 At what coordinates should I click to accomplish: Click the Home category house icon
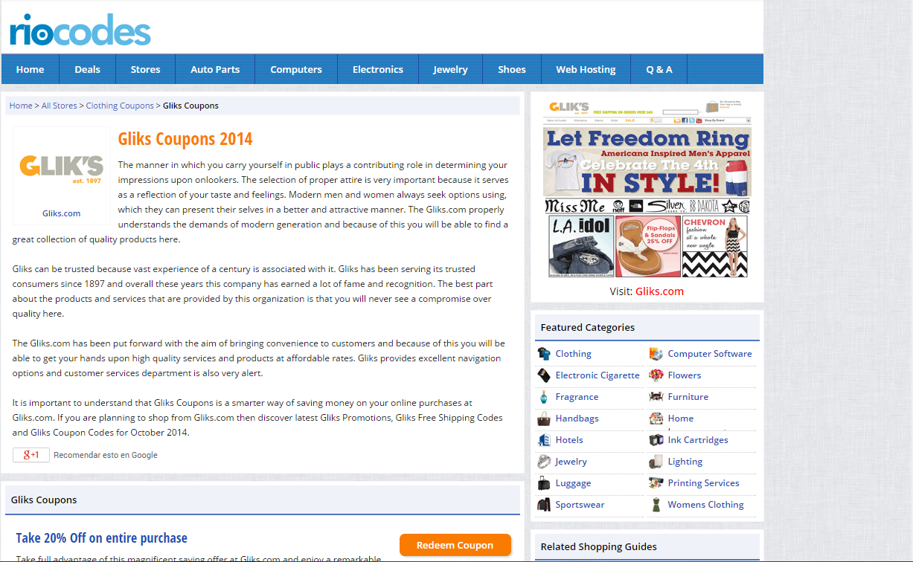[x=656, y=419]
